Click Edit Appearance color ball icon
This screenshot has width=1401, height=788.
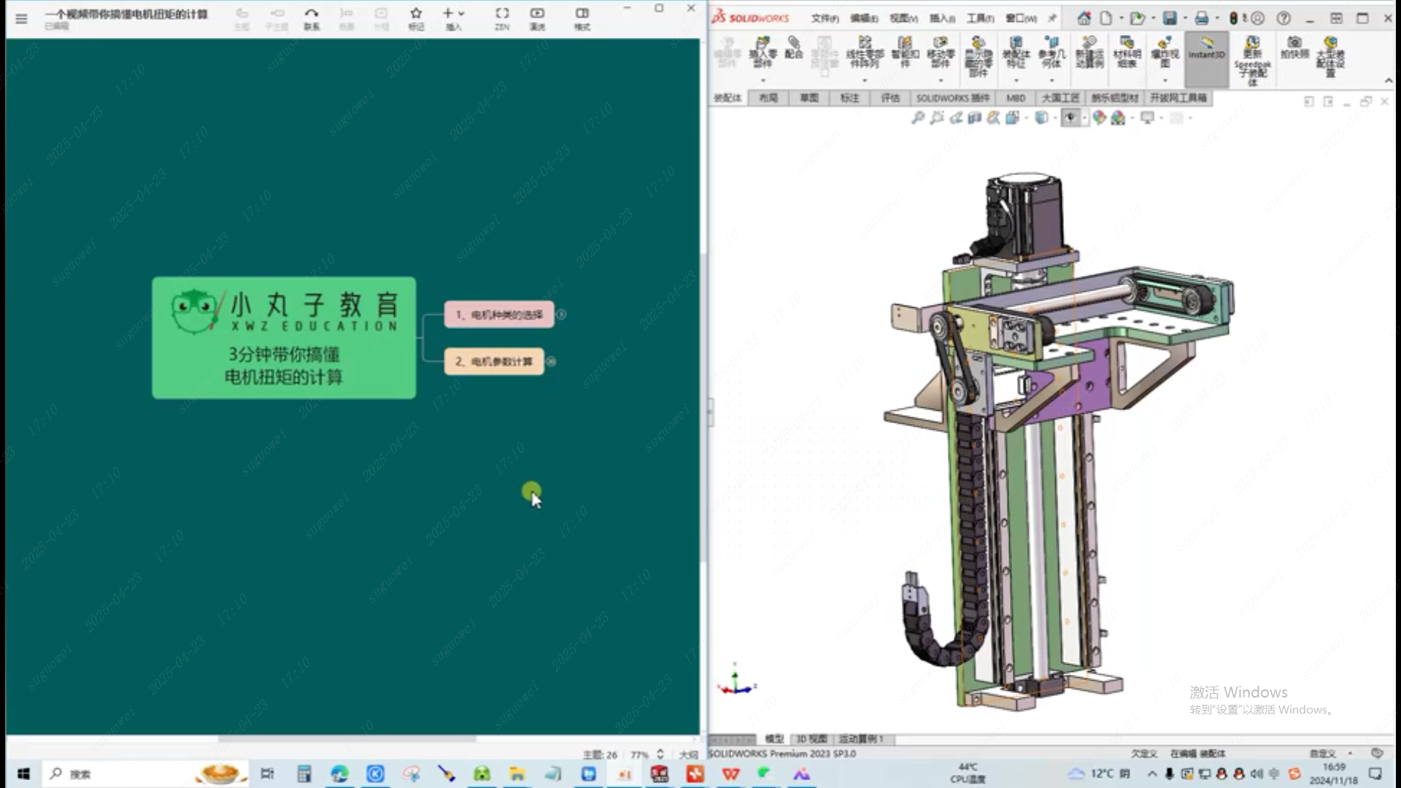pos(1099,117)
